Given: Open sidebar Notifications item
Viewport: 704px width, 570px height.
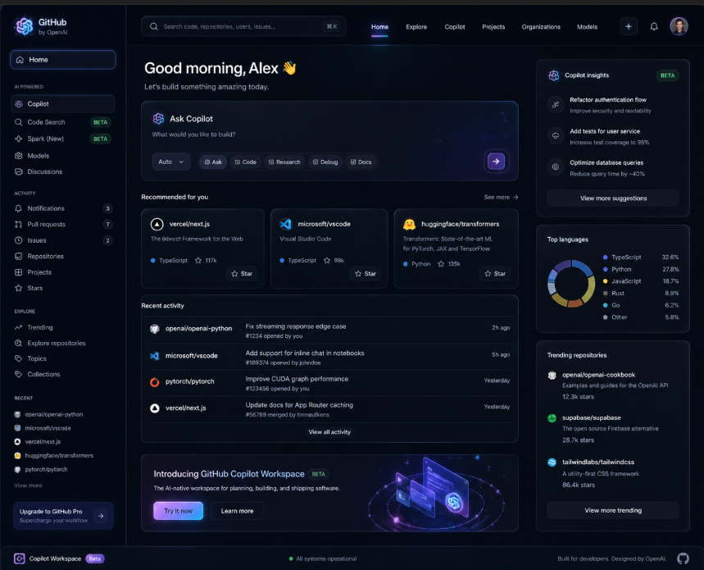Looking at the screenshot, I should click(63, 208).
